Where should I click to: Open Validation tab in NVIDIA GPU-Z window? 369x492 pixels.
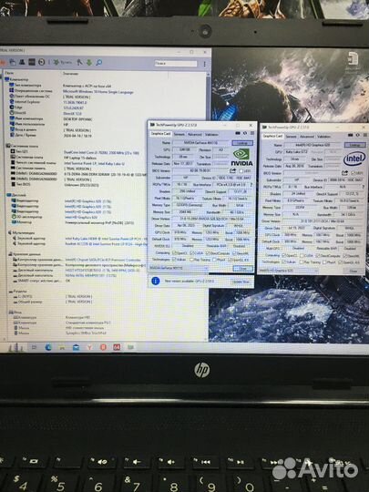click(211, 134)
